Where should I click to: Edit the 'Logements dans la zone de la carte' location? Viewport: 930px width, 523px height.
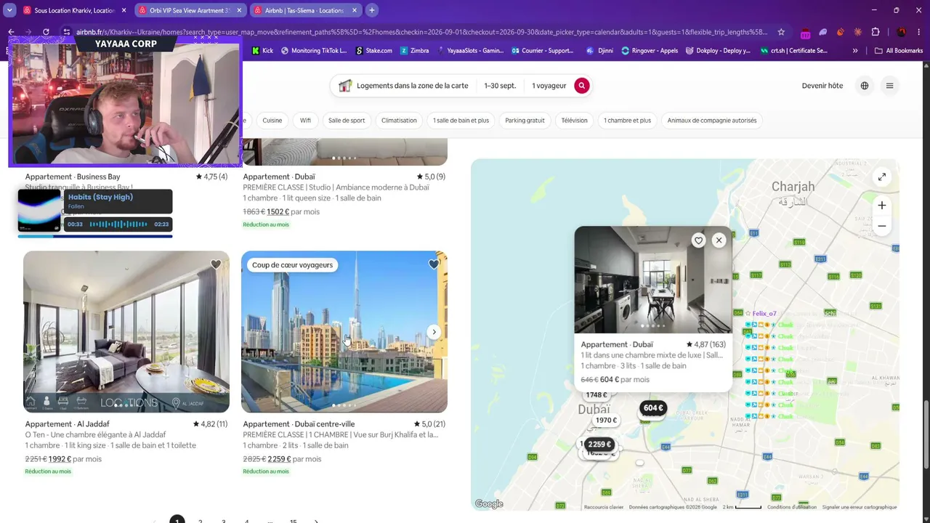tap(403, 86)
